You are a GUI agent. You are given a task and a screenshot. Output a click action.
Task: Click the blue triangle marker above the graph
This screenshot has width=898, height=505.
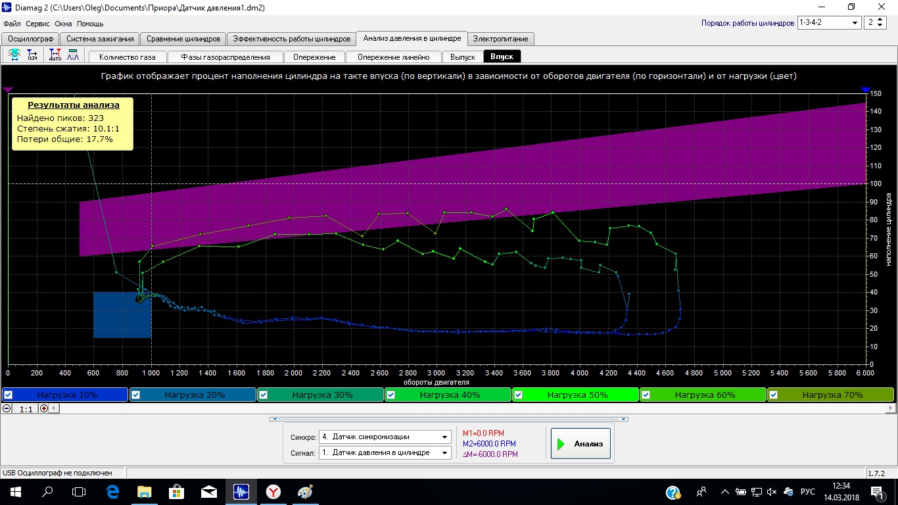click(x=866, y=89)
